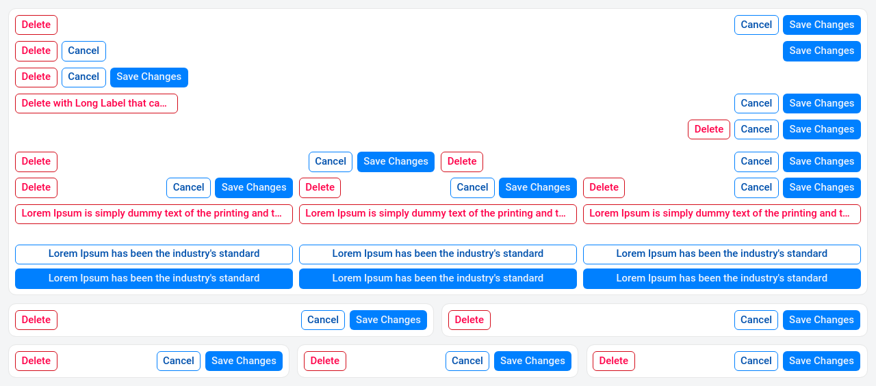Click the top-row Delete button
The image size is (876, 386).
36,25
